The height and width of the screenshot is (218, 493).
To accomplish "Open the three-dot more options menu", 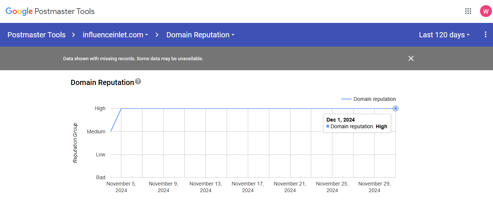I will click(x=486, y=35).
